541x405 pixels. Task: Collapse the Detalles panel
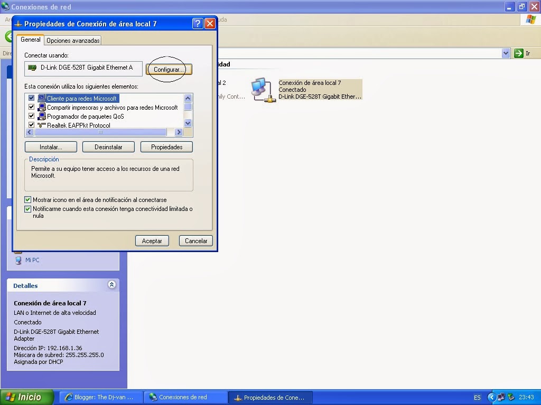pos(112,284)
